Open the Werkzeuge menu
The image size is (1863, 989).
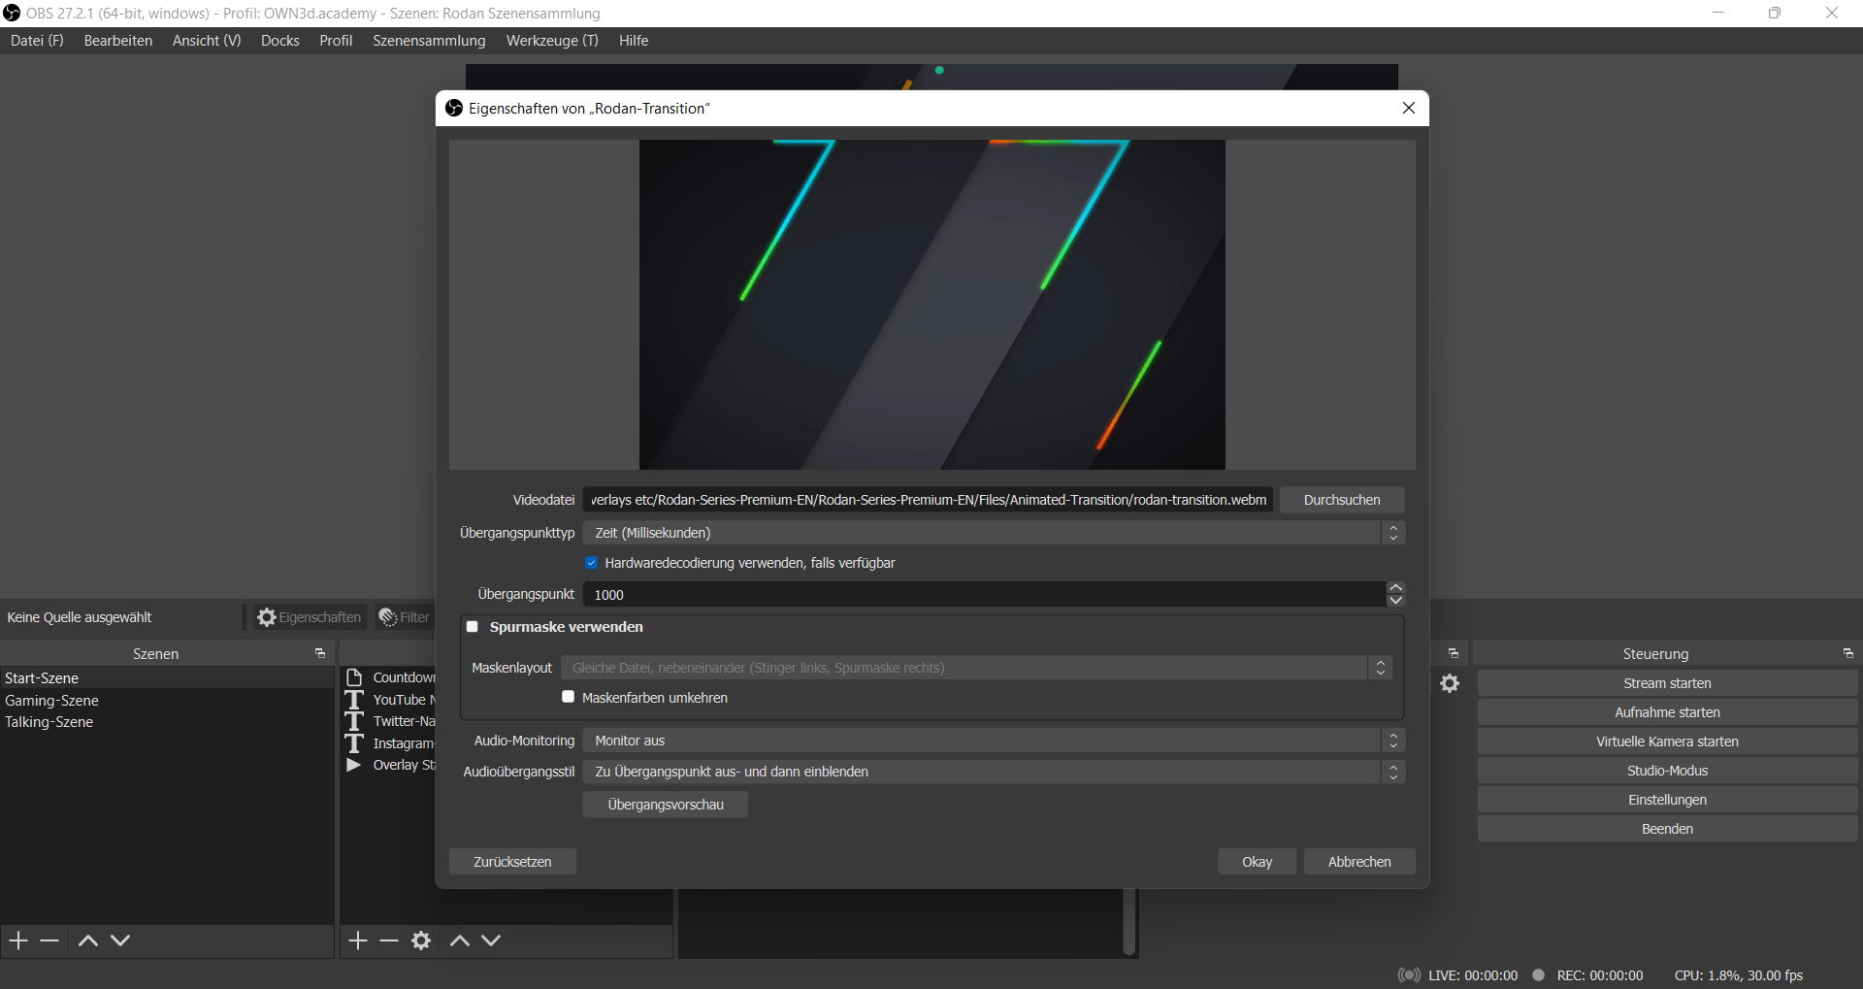(552, 41)
